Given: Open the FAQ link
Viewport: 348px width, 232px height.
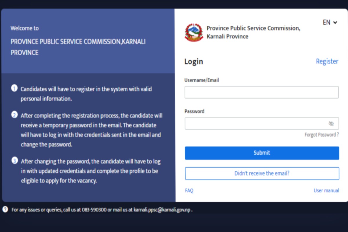Looking at the screenshot, I should (189, 191).
